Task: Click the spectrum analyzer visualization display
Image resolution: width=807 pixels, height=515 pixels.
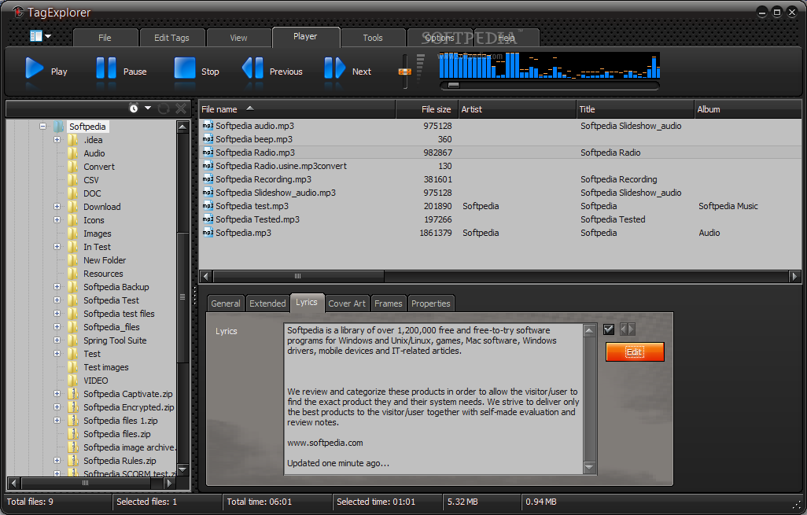Action: pyautogui.click(x=549, y=65)
